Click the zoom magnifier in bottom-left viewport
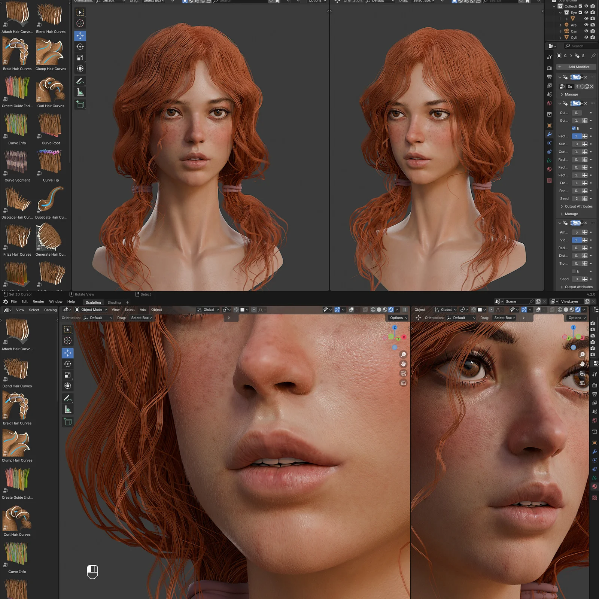 pyautogui.click(x=403, y=354)
